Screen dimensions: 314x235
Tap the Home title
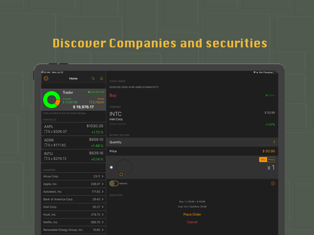coord(73,78)
